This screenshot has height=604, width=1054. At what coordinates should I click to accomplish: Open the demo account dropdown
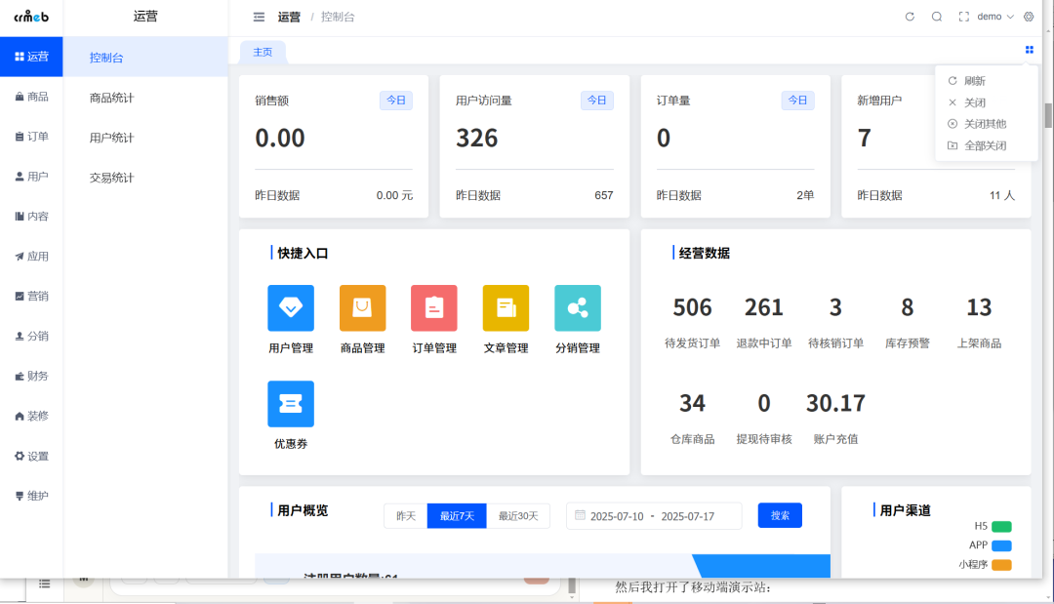click(989, 17)
